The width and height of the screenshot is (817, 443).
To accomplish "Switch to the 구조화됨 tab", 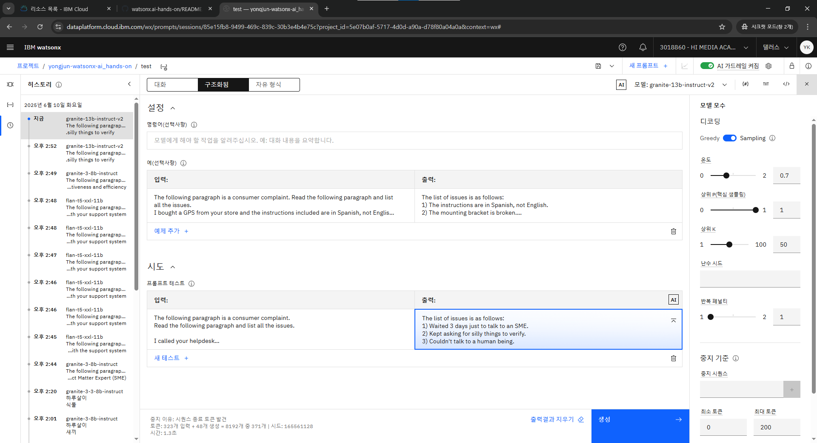I will (x=223, y=85).
